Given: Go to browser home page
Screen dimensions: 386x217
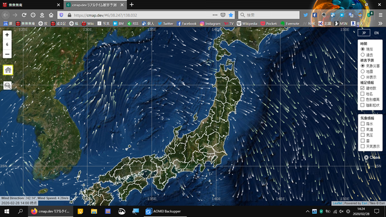Looking at the screenshot, I should 51,15.
